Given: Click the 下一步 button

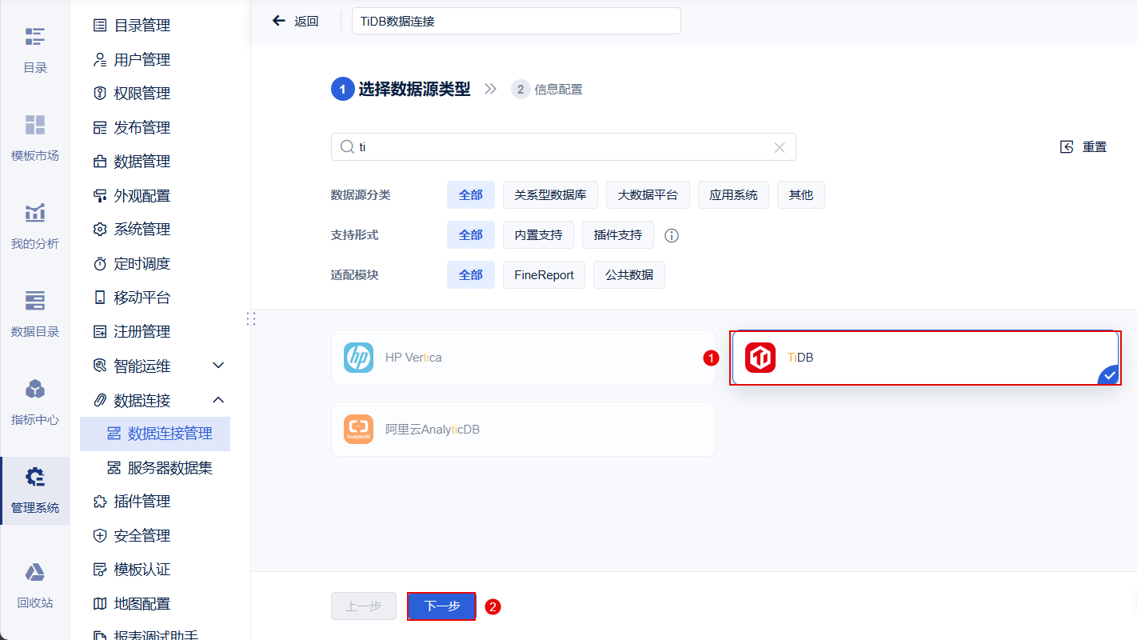Looking at the screenshot, I should (x=442, y=606).
